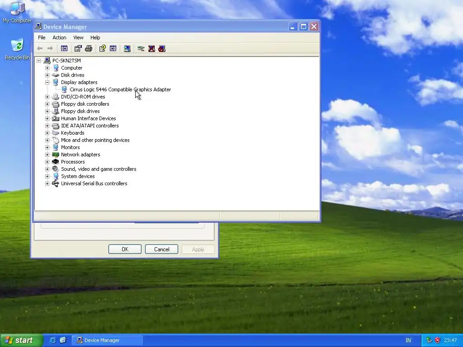Collapse the PC-SKN2TSM root node
Viewport: 463px width, 347px height.
click(39, 61)
